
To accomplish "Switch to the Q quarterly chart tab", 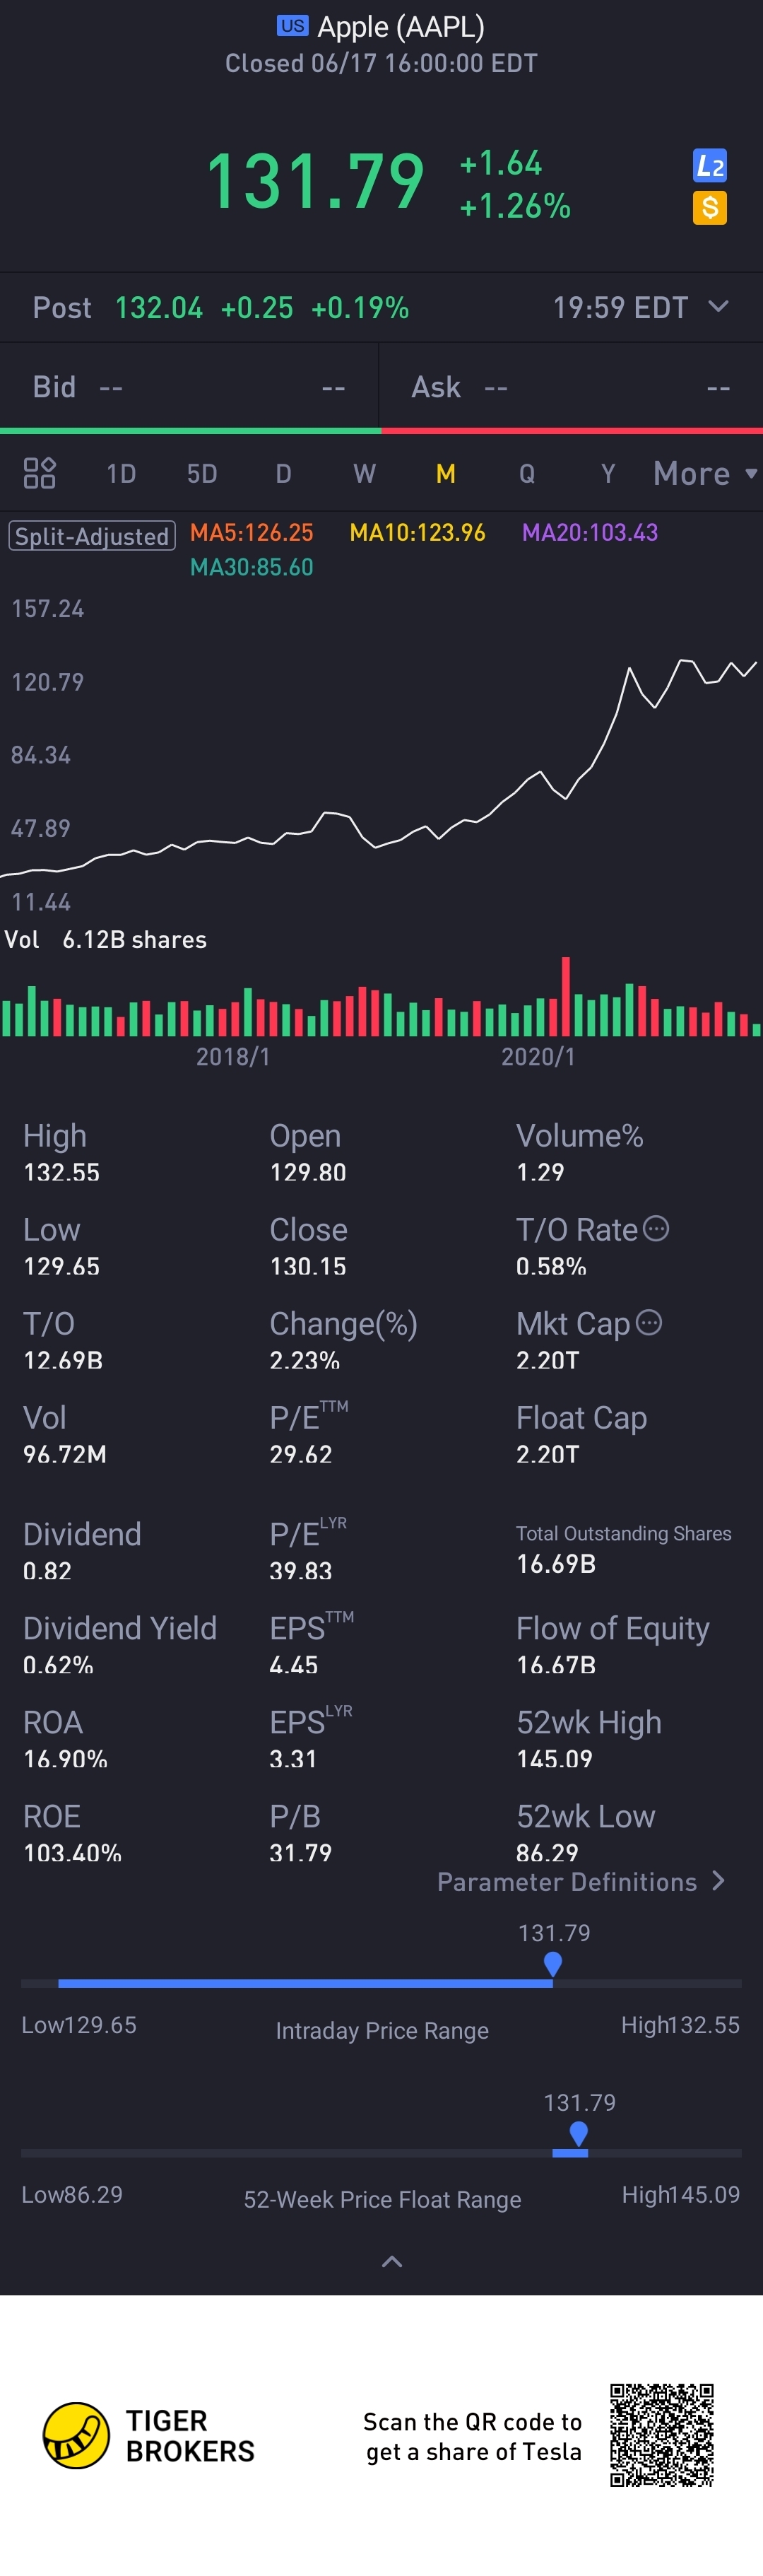I will point(526,473).
